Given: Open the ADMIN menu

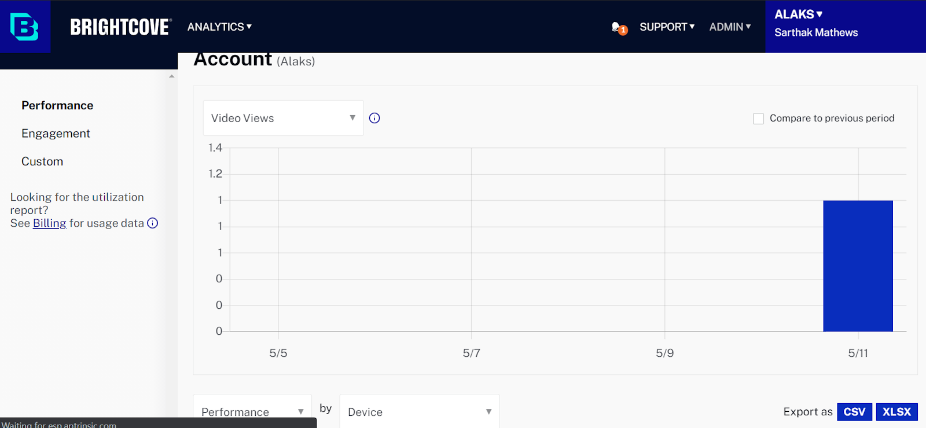Looking at the screenshot, I should pos(730,27).
